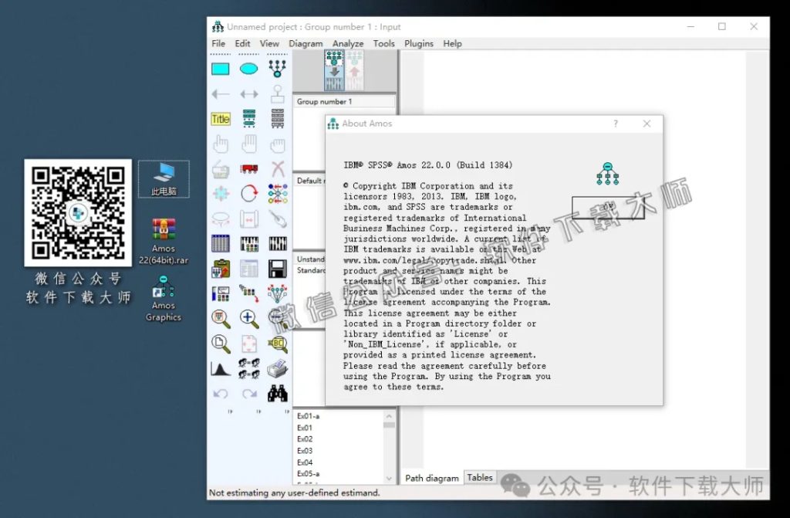Choose the red X erase tool
The height and width of the screenshot is (518, 790).
(277, 169)
